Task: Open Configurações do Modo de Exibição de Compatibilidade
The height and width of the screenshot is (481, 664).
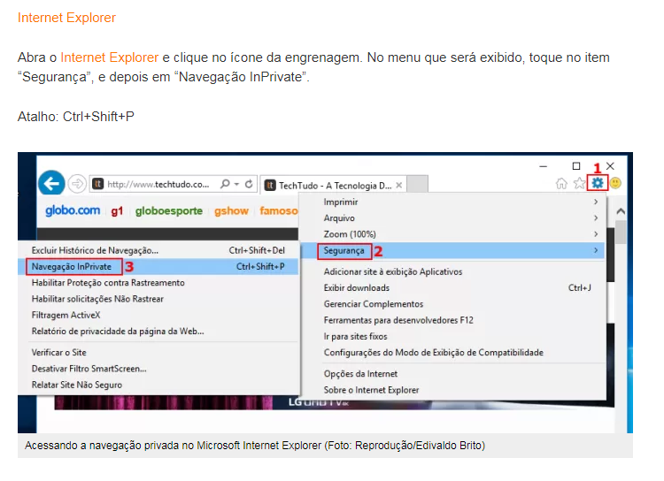Action: click(452, 353)
